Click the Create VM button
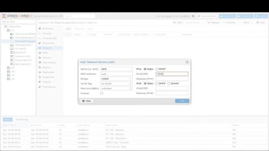Image resolution: width=269 pixels, height=151 pixels. click(x=227, y=16)
